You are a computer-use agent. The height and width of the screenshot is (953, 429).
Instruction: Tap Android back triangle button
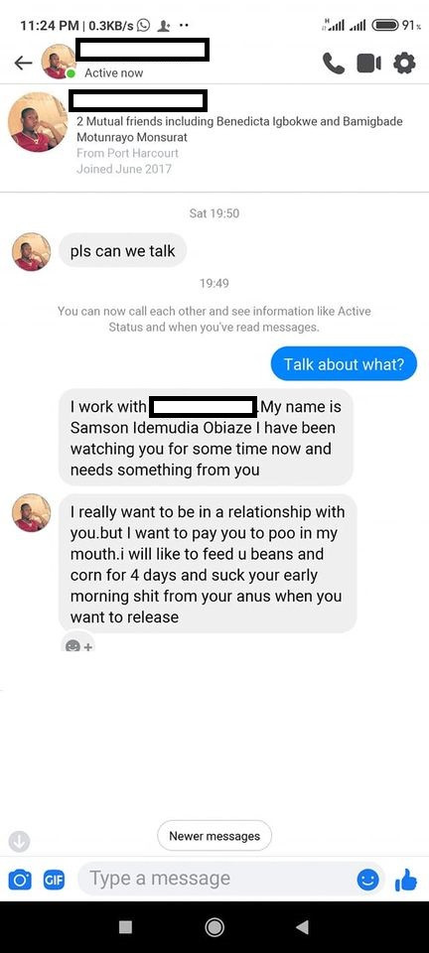302,927
